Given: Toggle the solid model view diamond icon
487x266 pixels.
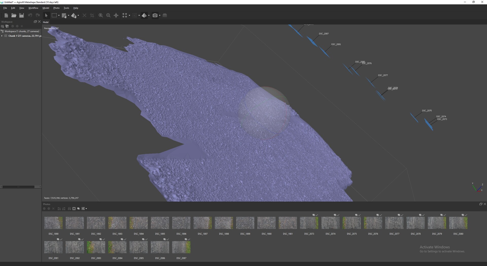Looking at the screenshot, I should click(x=144, y=15).
